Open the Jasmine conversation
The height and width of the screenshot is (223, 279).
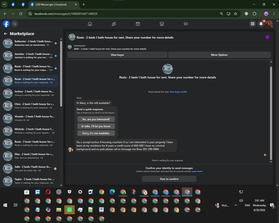tap(30, 56)
